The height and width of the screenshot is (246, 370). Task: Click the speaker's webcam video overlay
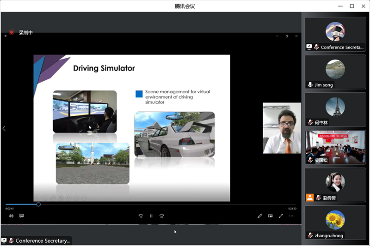coord(282,128)
